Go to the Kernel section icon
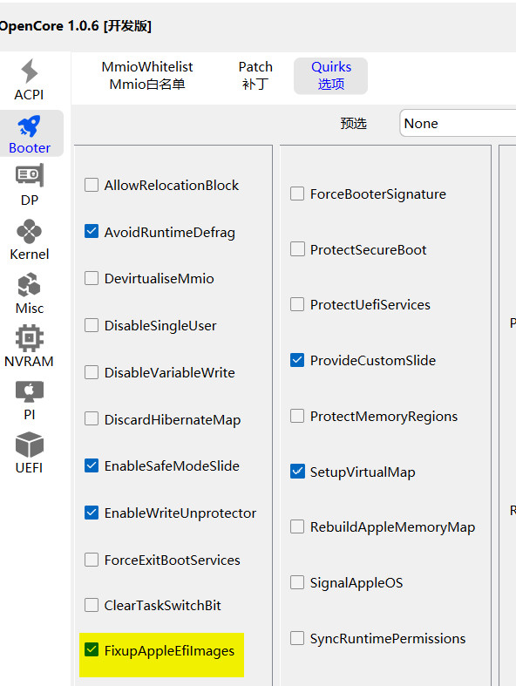Image resolution: width=516 pixels, height=686 pixels. point(30,232)
